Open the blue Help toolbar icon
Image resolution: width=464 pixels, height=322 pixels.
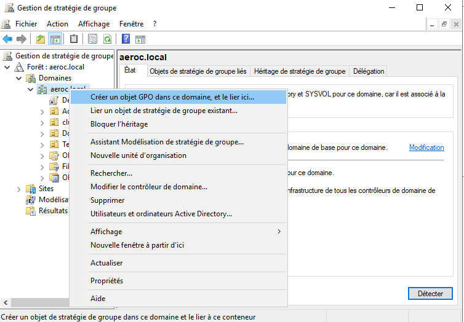pyautogui.click(x=126, y=39)
